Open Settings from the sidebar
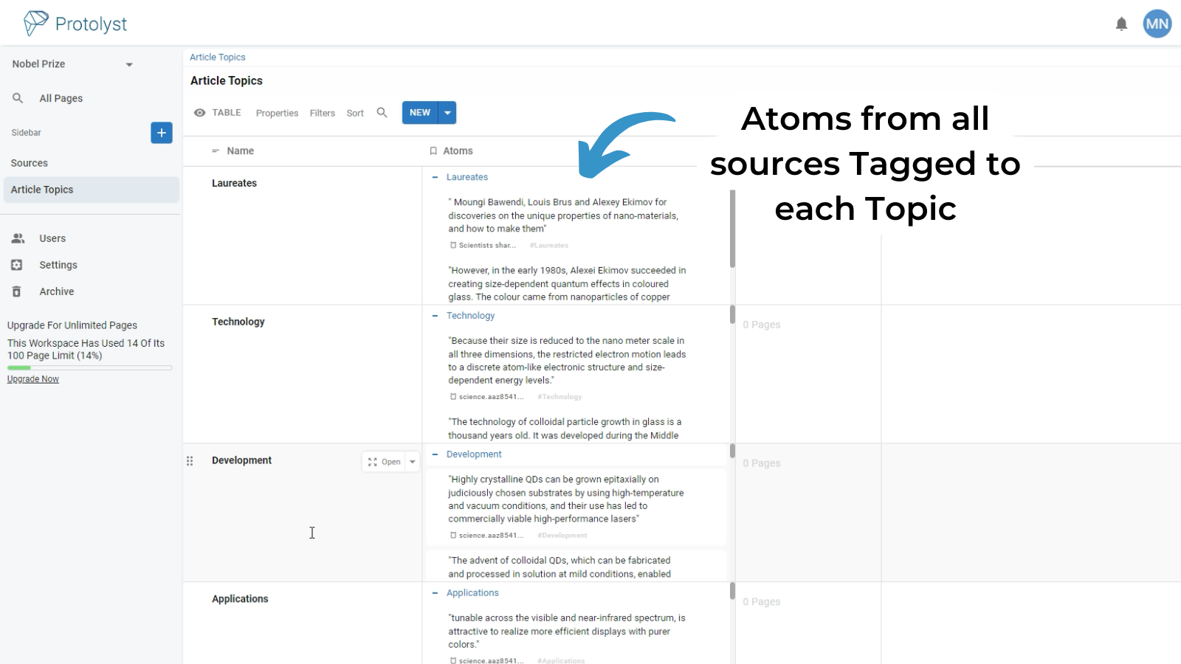 tap(18, 264)
